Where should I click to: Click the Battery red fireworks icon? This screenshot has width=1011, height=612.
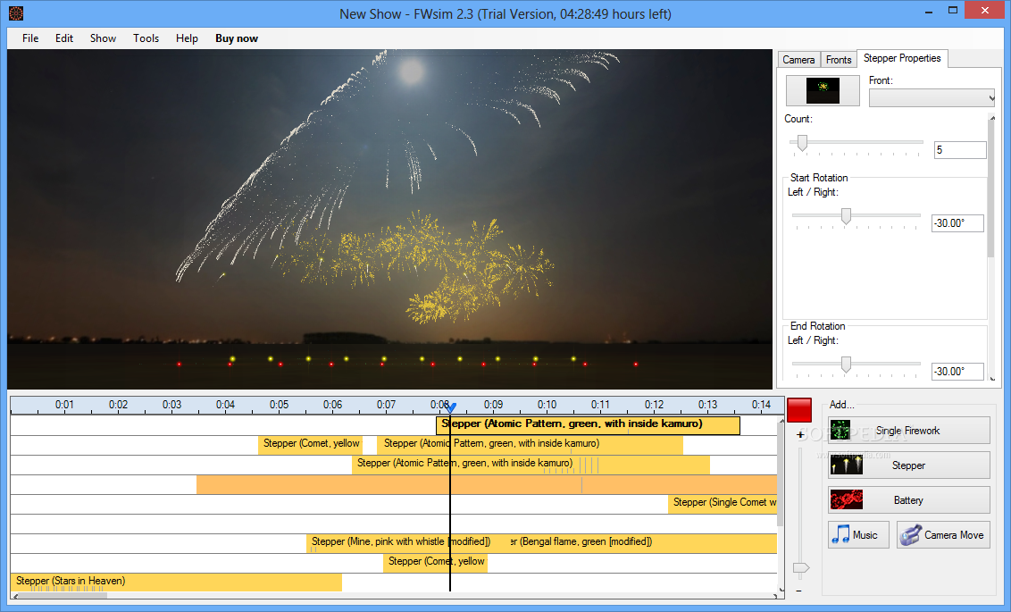pyautogui.click(x=847, y=499)
